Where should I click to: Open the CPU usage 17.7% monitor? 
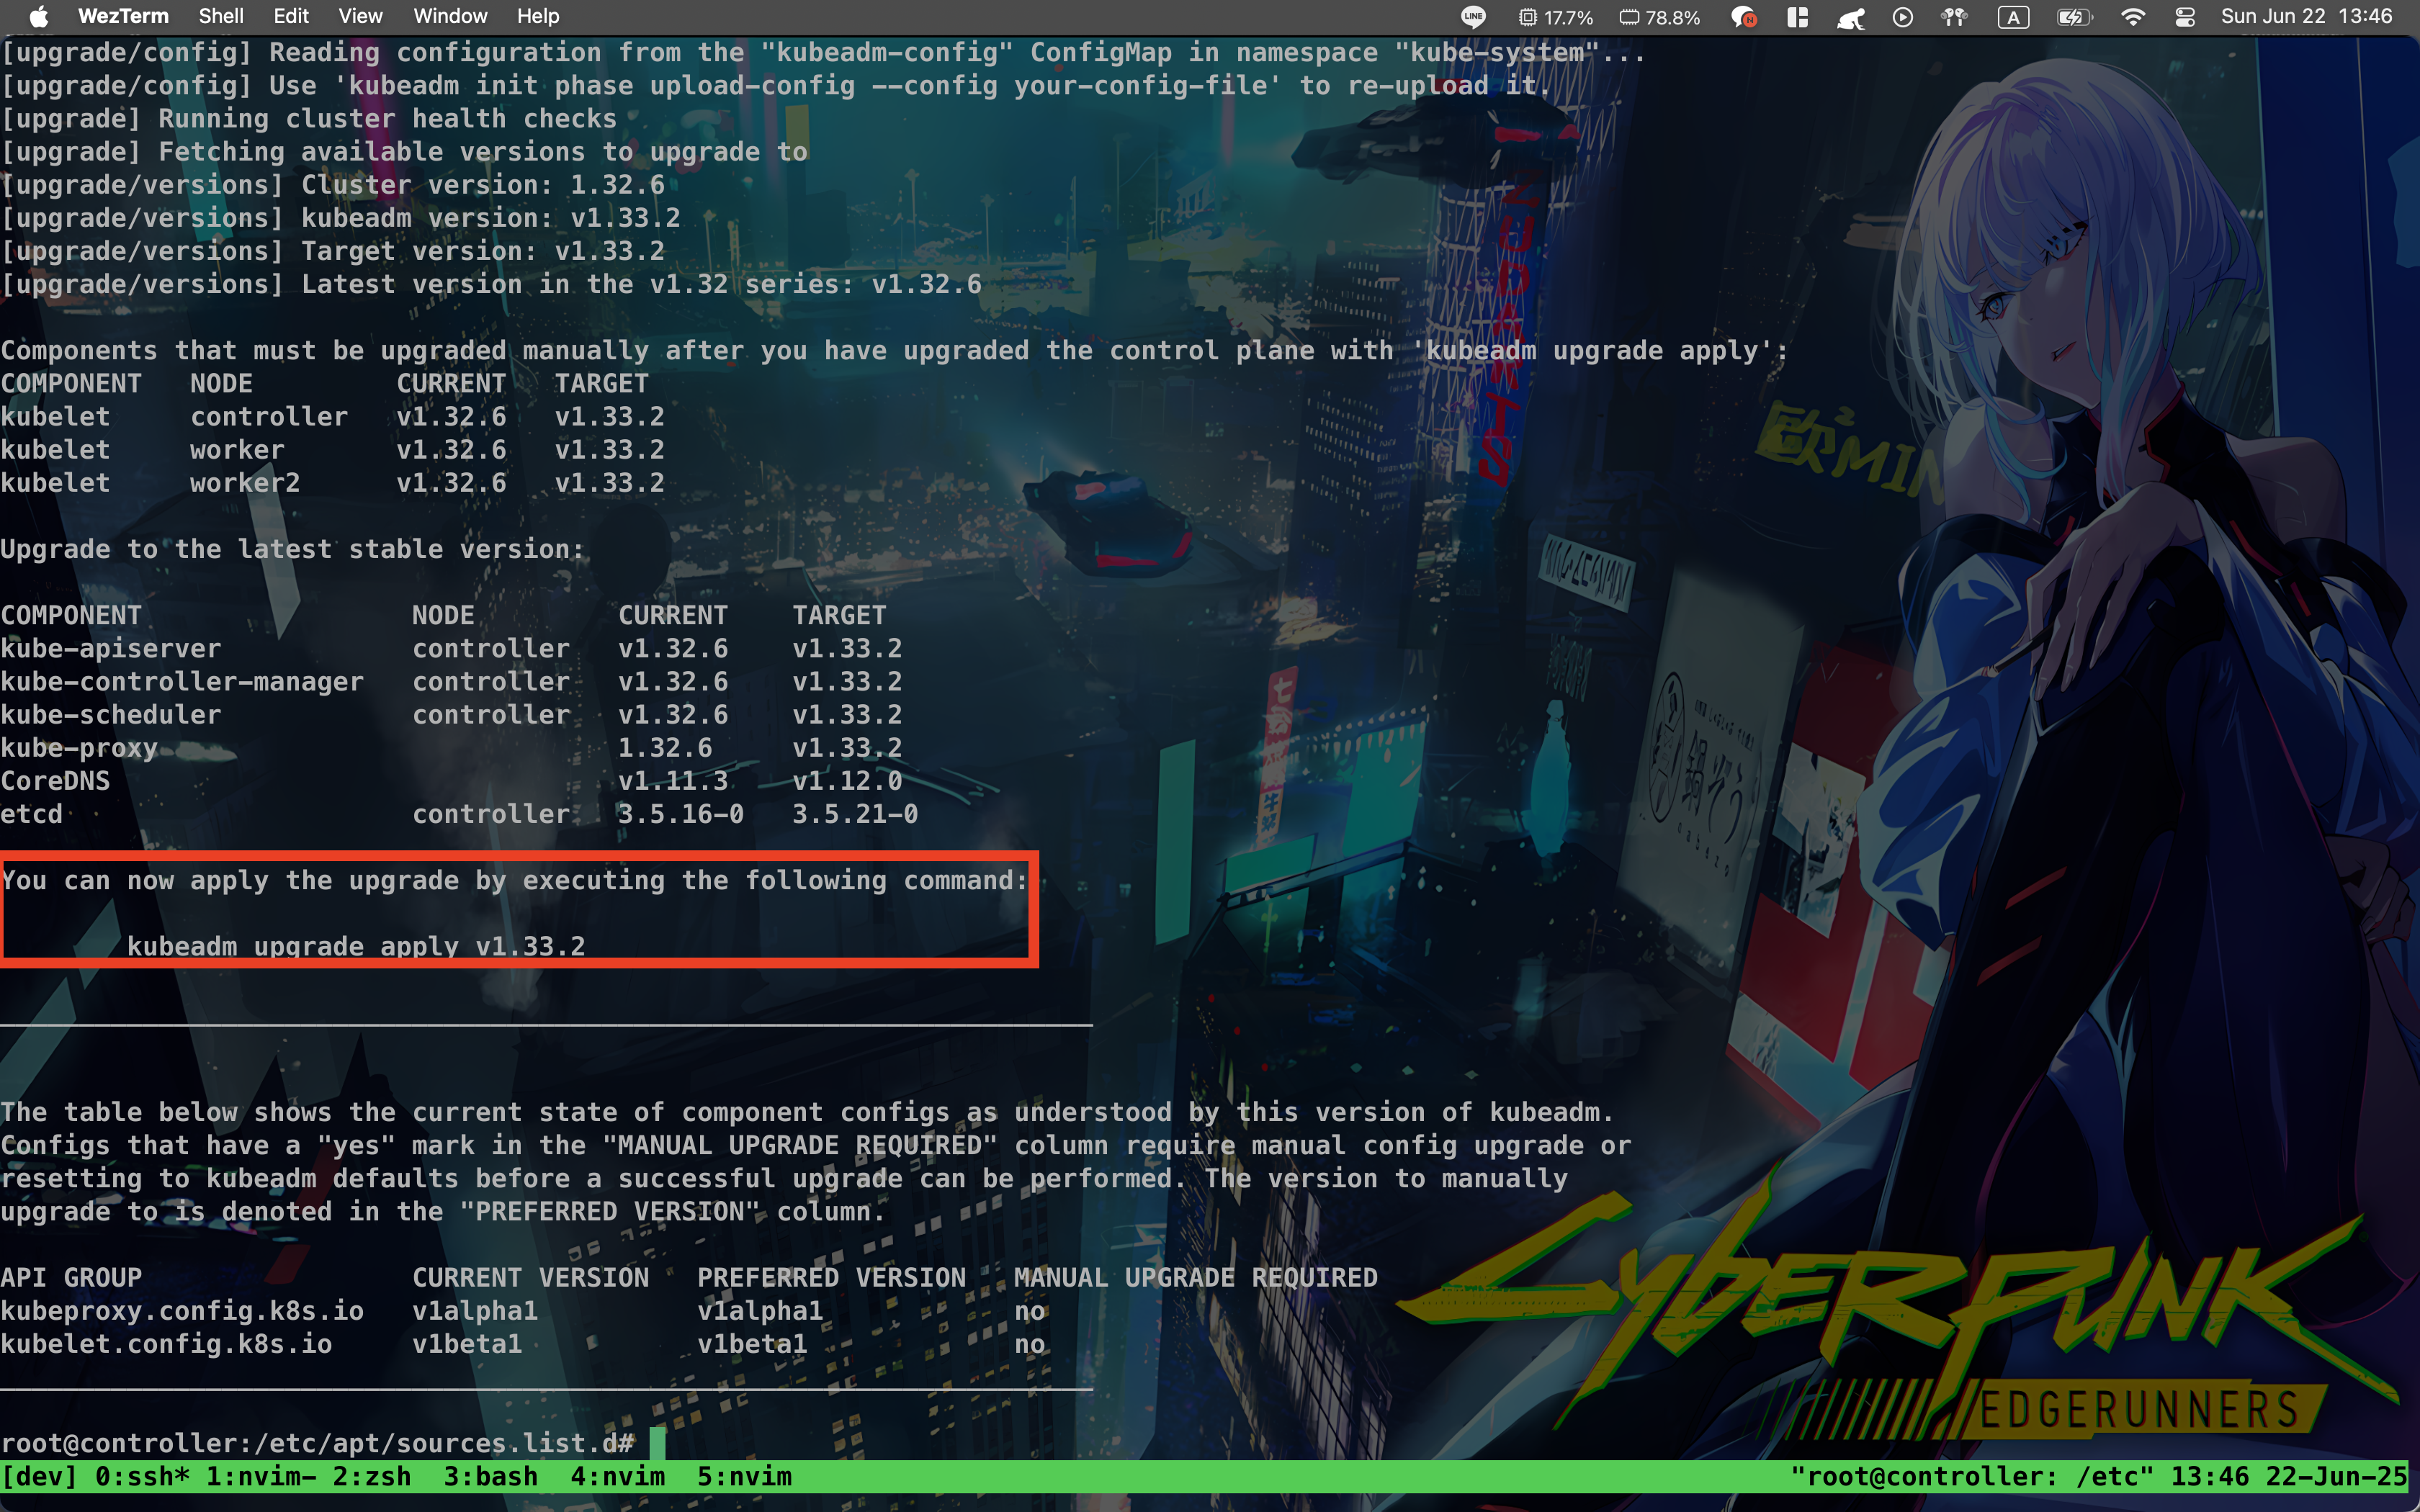[1556, 17]
